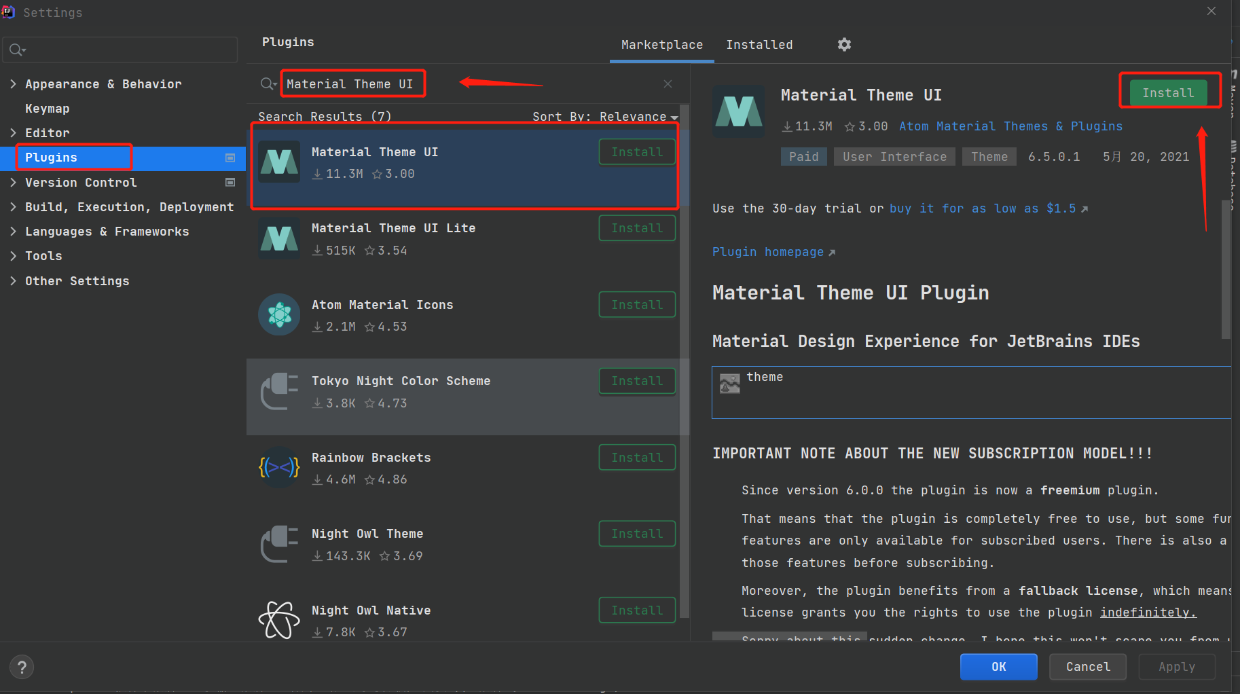Install Night Owl Native plugin

click(637, 610)
